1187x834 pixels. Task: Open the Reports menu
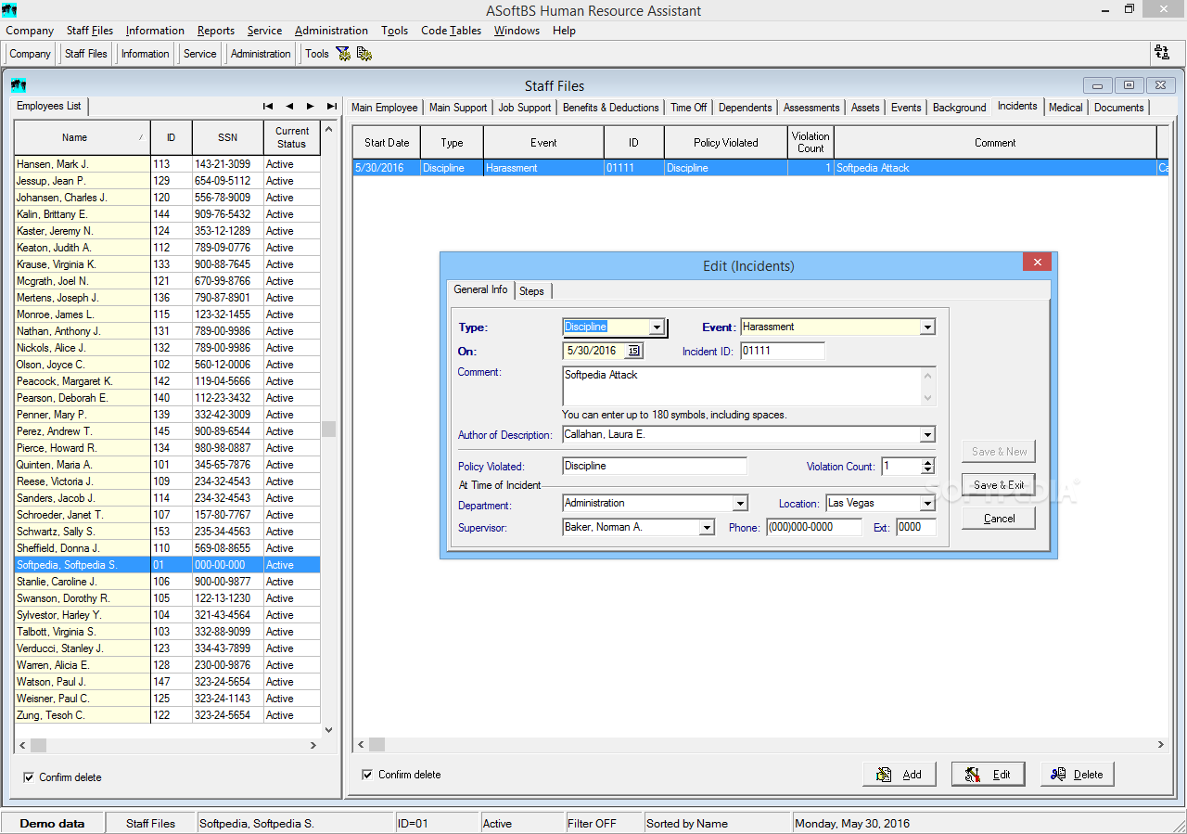tap(216, 31)
